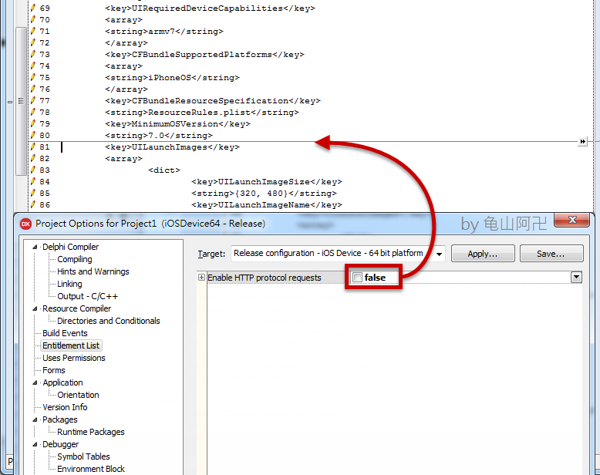Close the Project Options dialog
This screenshot has height=475, width=600.
[x=572, y=220]
